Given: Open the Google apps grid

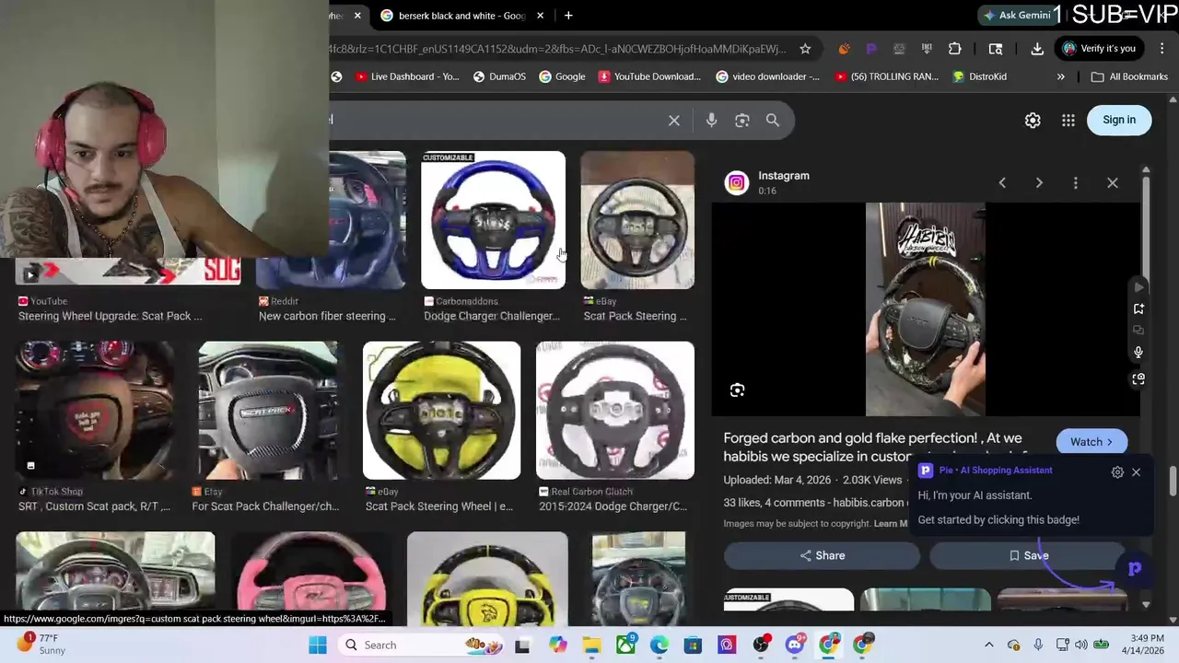Looking at the screenshot, I should pos(1068,120).
